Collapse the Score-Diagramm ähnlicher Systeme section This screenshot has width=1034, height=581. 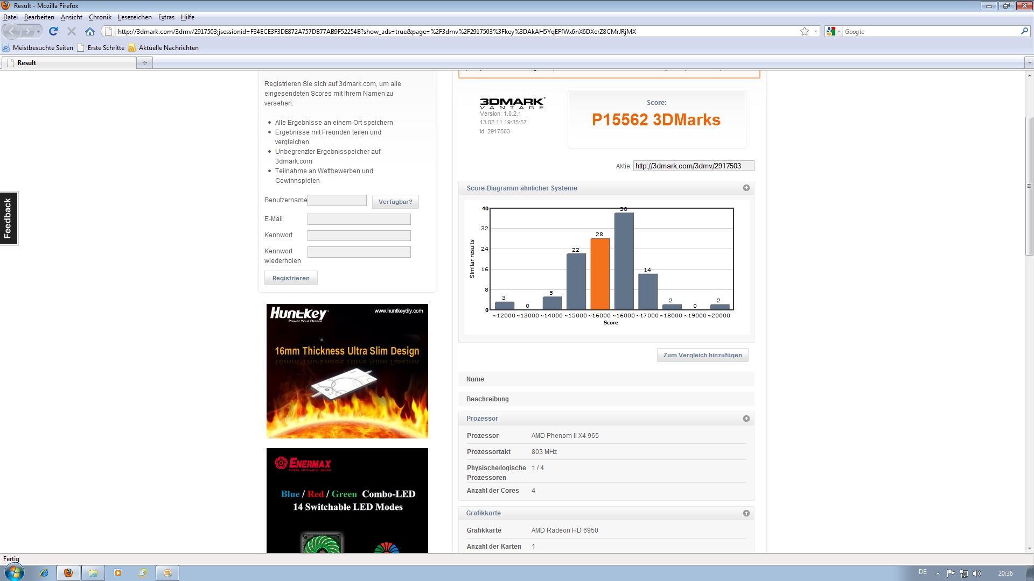[746, 188]
